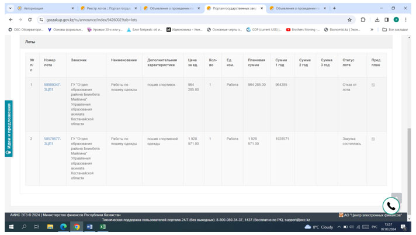Open the Windows Start menu
Image resolution: width=416 pixels, height=235 pixels.
(x=9, y=227)
